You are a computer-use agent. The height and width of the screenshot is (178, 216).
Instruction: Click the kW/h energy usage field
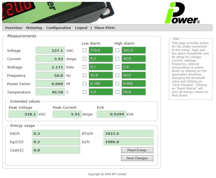tap(56, 133)
